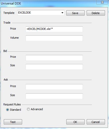
Task: Cancel the Universal DDE dialog
Action: point(96,122)
